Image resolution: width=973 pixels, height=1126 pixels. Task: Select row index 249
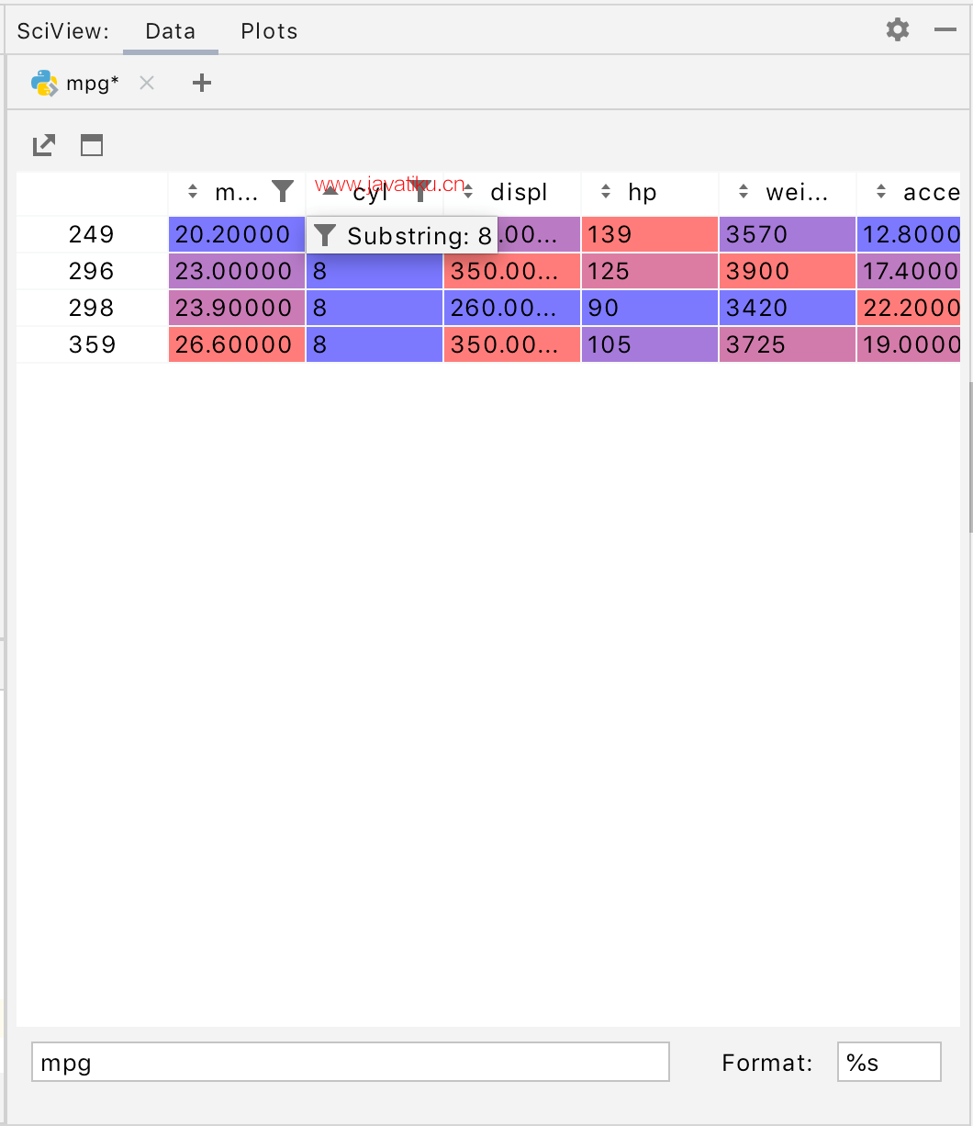[x=92, y=234]
